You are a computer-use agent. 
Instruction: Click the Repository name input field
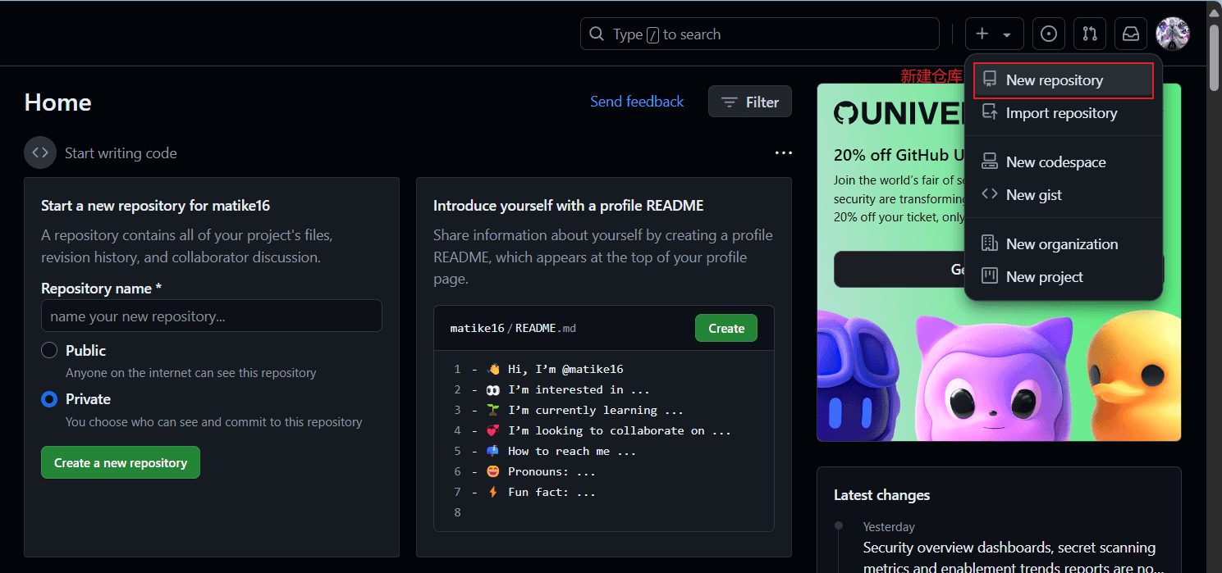212,316
